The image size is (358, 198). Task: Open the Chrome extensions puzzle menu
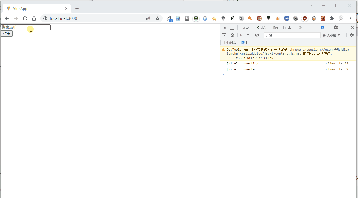pos(332,18)
